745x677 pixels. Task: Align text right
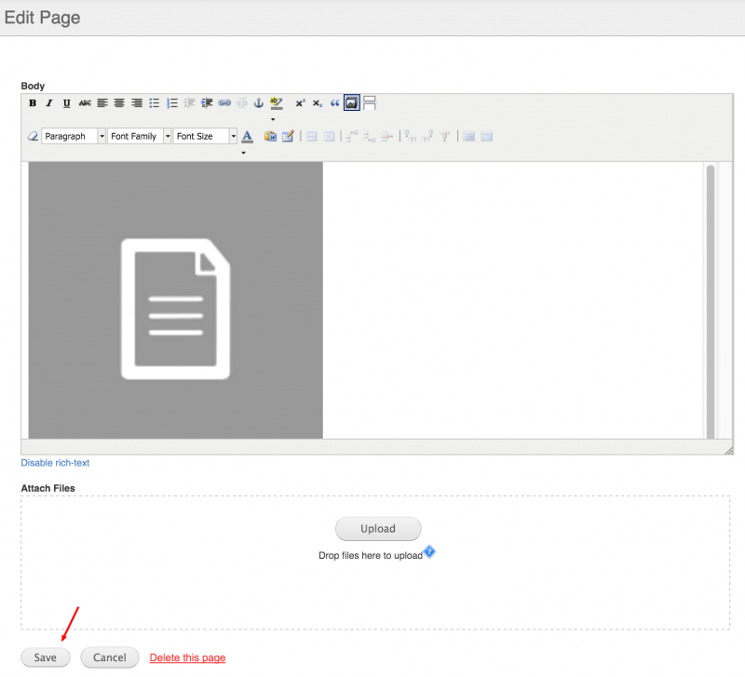137,103
